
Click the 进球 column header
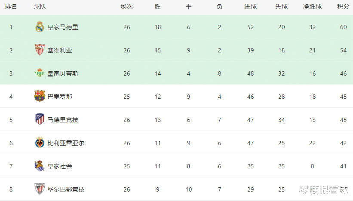click(250, 7)
